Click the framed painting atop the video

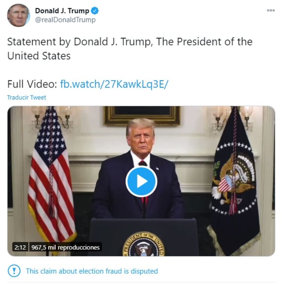click(x=142, y=116)
